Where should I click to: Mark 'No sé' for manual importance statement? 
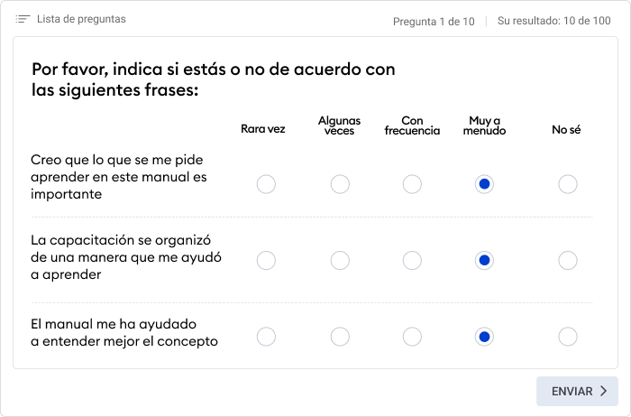click(x=567, y=184)
